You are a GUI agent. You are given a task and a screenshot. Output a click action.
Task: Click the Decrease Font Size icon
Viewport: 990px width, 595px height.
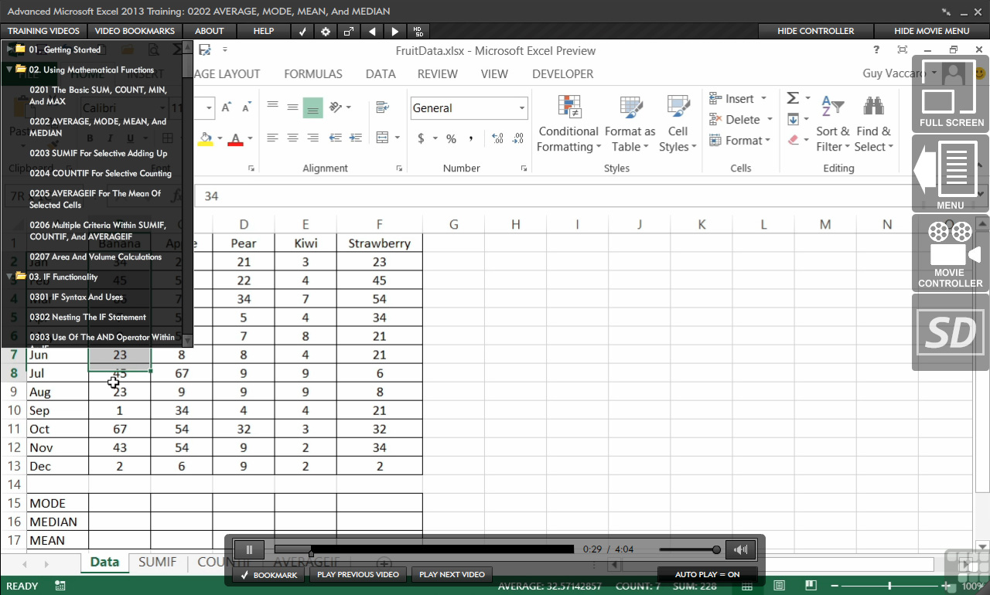247,108
